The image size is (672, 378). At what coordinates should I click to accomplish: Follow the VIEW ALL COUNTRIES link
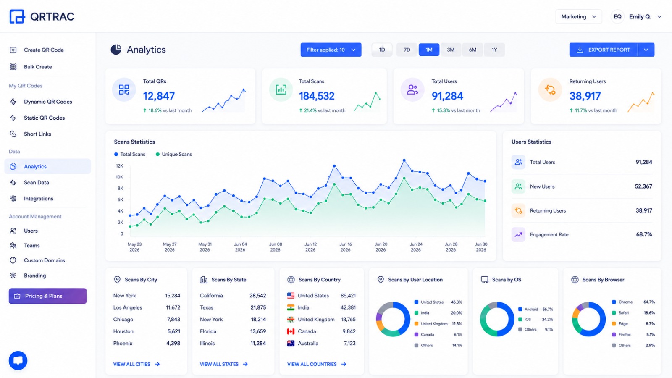(x=317, y=364)
